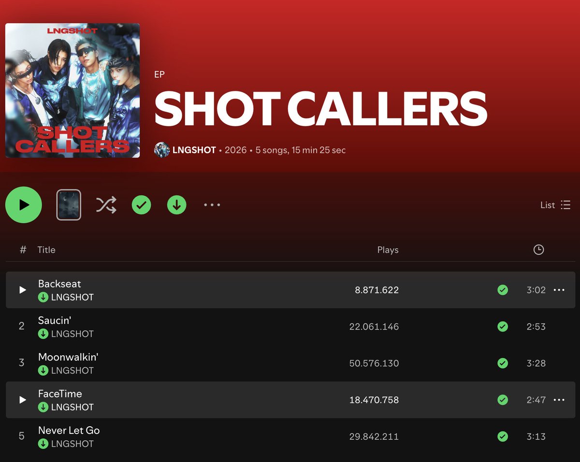This screenshot has width=580, height=462.
Task: Click the clock duration column icon
Action: pyautogui.click(x=538, y=250)
